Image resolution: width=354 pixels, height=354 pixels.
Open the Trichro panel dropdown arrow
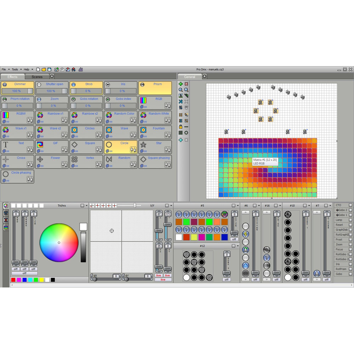click(x=87, y=206)
